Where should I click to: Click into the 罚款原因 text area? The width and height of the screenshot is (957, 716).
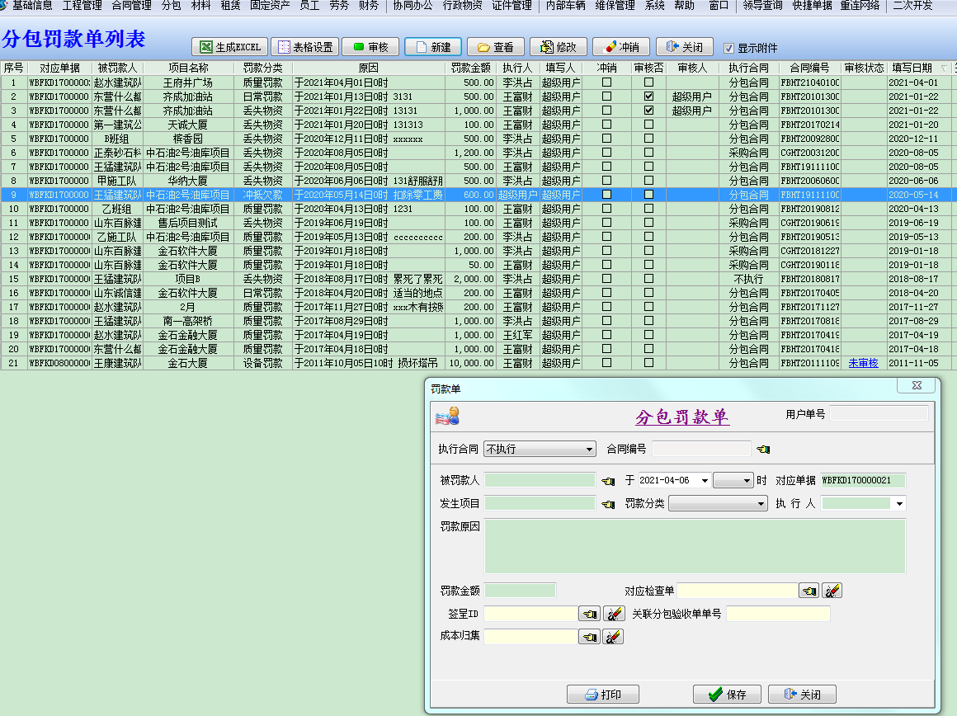[695, 545]
